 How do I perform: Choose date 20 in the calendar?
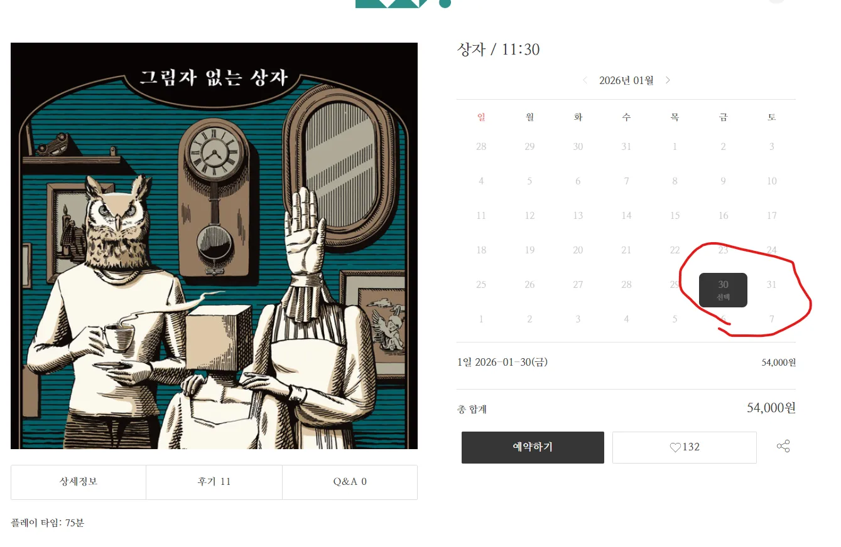(x=578, y=250)
